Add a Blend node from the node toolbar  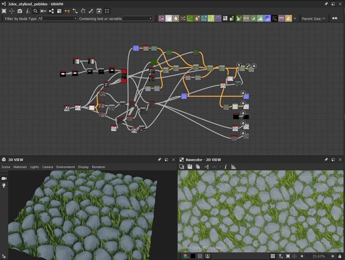[x=246, y=19]
